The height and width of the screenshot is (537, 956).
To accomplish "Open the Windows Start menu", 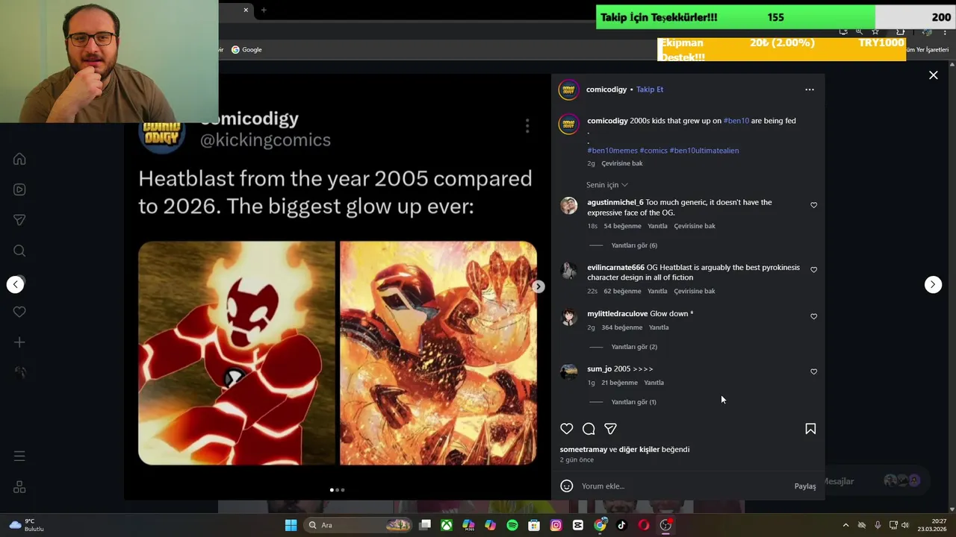I will [x=291, y=525].
